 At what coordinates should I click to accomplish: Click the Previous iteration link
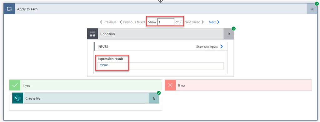click(108, 22)
